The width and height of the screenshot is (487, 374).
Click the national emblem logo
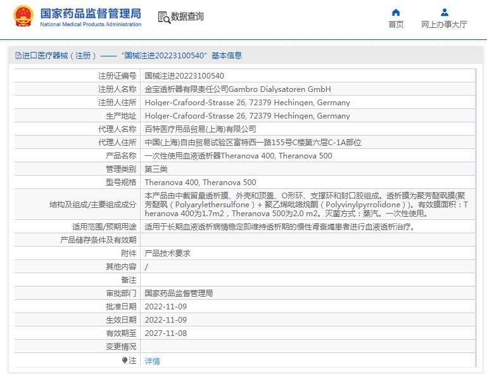pos(23,16)
